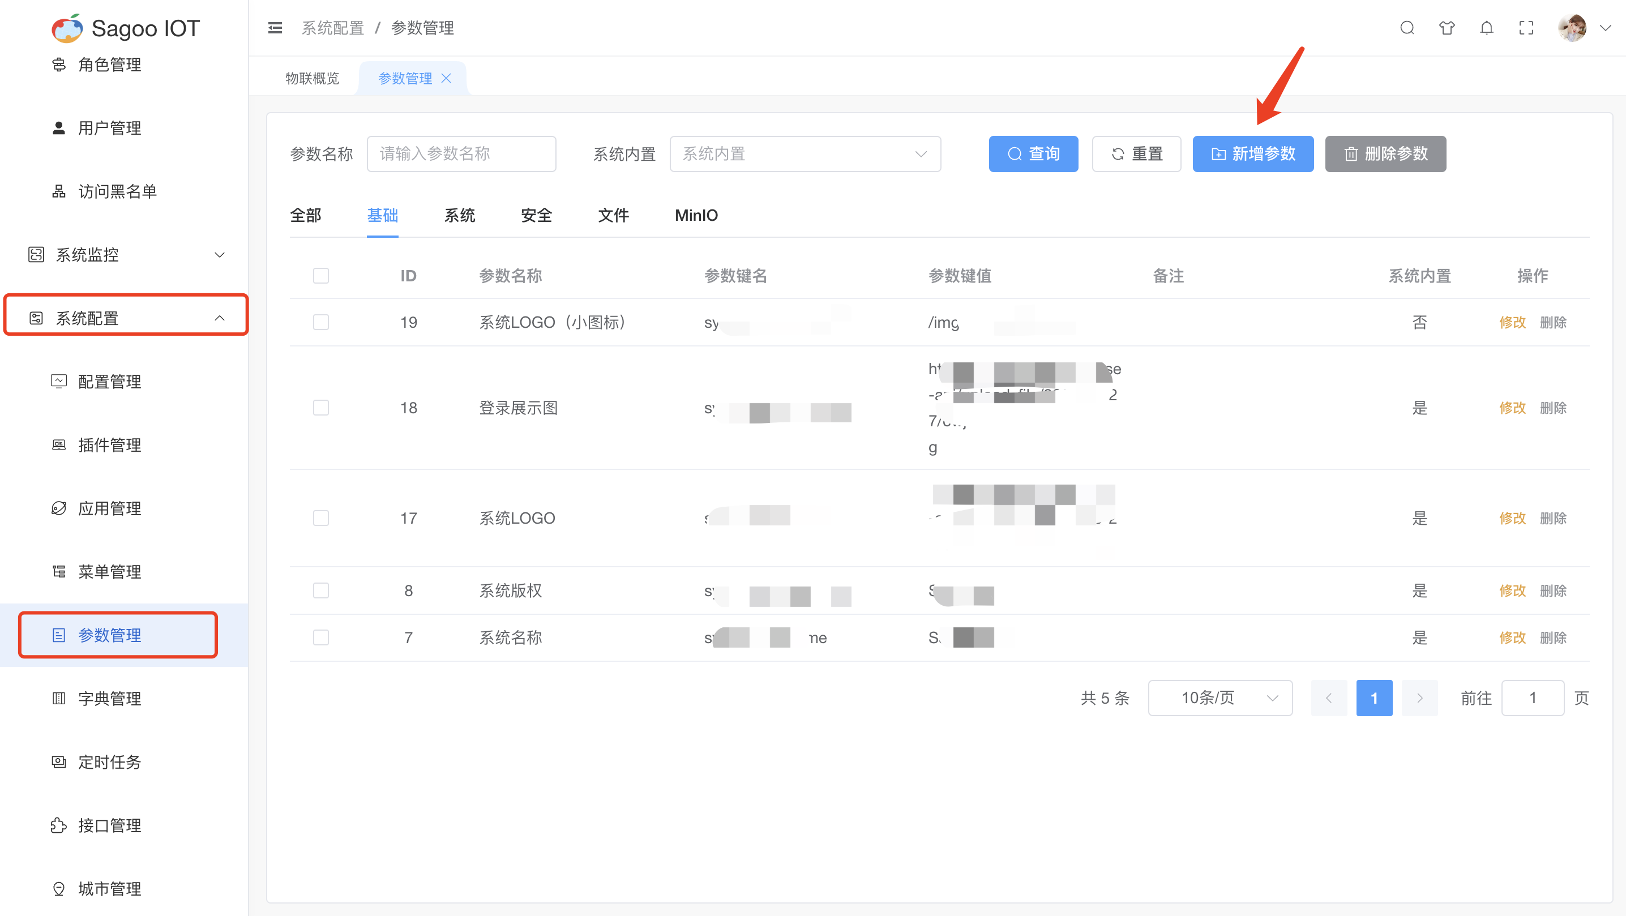Screen dimensions: 1626x916
Task: Open 10条/页 page size dropdown
Action: pyautogui.click(x=1220, y=697)
